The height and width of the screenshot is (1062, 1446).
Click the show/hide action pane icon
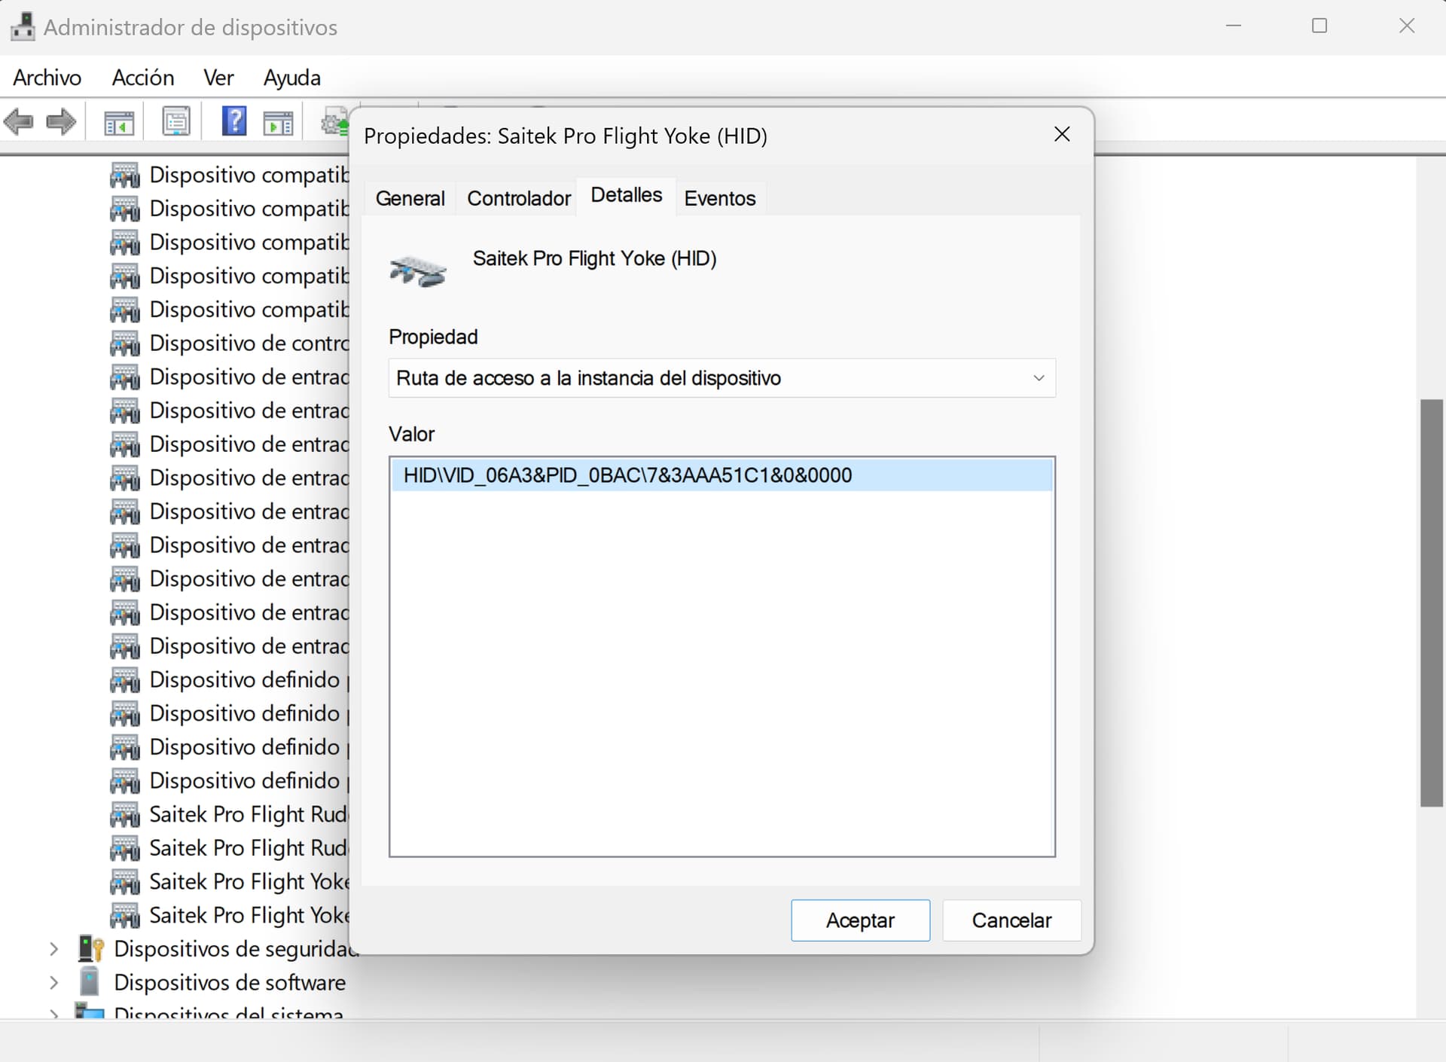278,122
